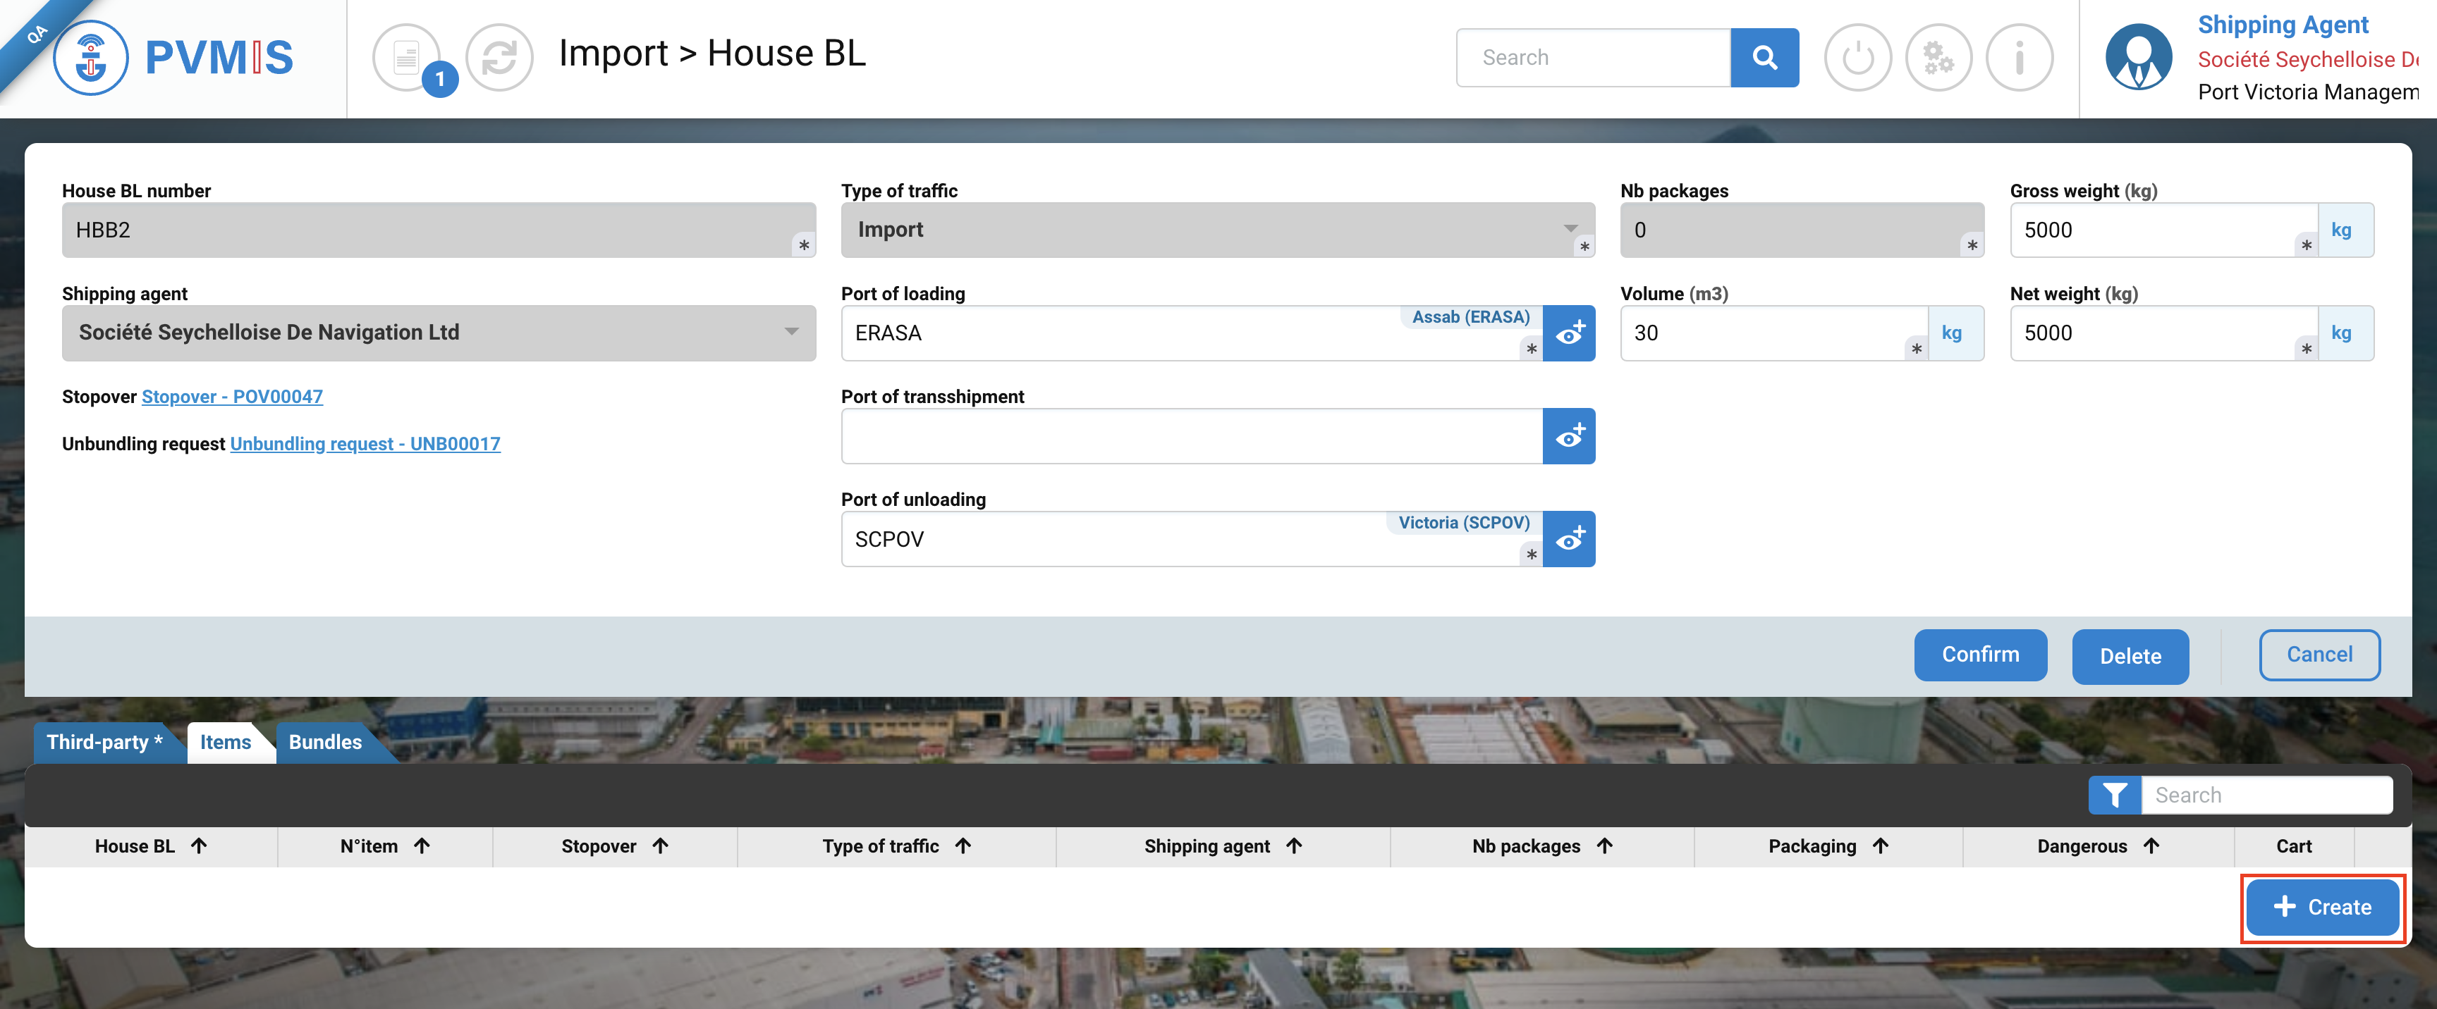Click the Port of transshipment eye-plus button
This screenshot has height=1009, width=2437.
tap(1568, 436)
